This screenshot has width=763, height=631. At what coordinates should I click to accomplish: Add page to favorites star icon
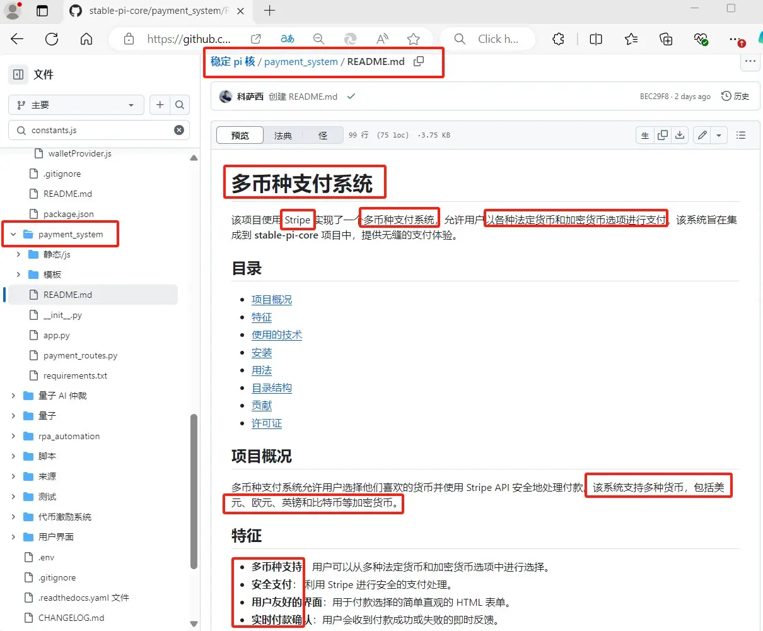tap(414, 39)
